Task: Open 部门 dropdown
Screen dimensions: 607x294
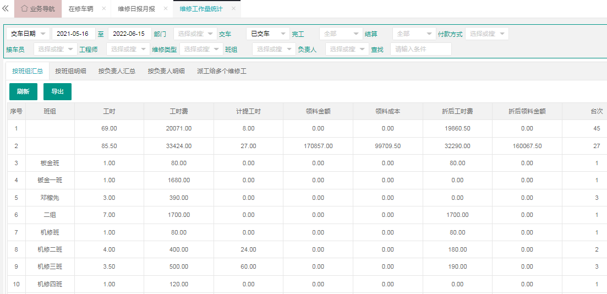Action: 195,34
